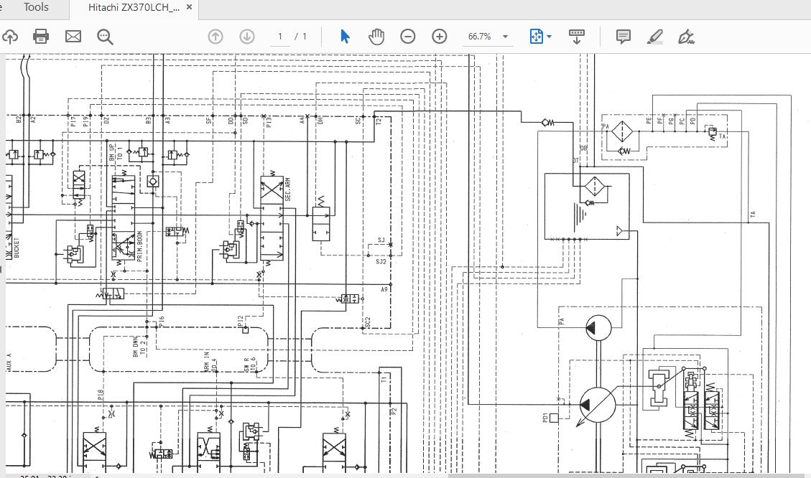The width and height of the screenshot is (811, 478).
Task: Go to the previous page
Action: 215,36
